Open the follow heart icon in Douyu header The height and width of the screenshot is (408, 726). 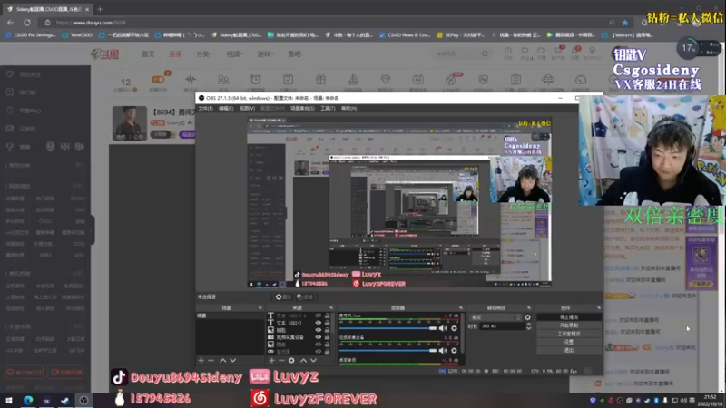tap(525, 51)
